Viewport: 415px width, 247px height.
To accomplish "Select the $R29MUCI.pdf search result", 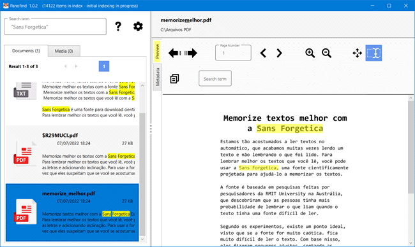I will [x=72, y=154].
